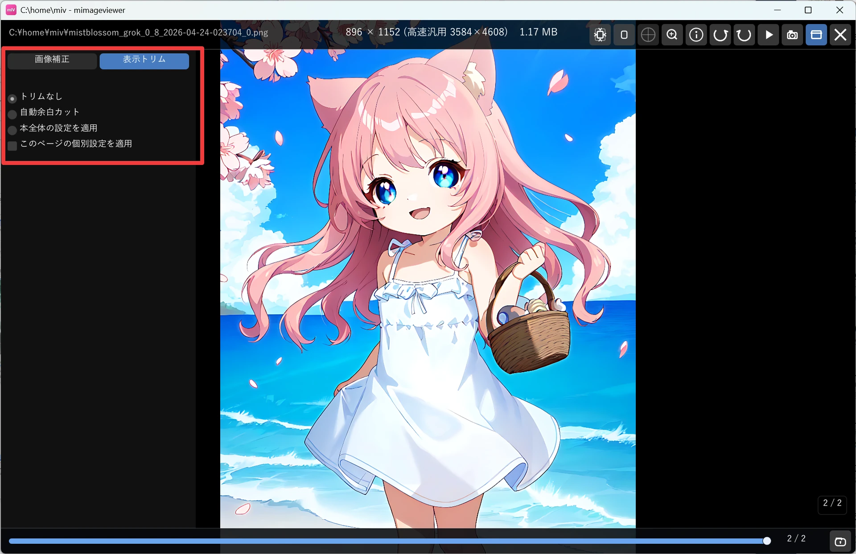Click the single page view icon
856x554 pixels.
[x=624, y=35]
